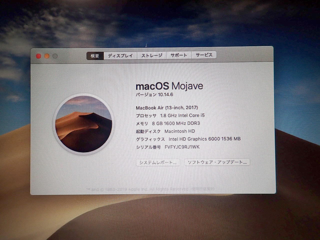
Task: Click the gray zoom window button
Action: click(55, 56)
